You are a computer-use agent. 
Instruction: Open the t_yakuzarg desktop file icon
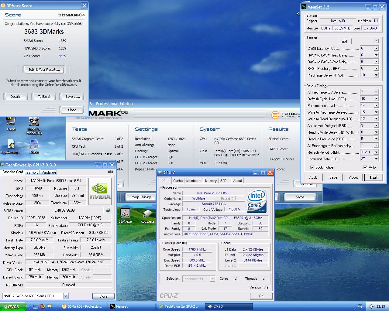point(11,144)
